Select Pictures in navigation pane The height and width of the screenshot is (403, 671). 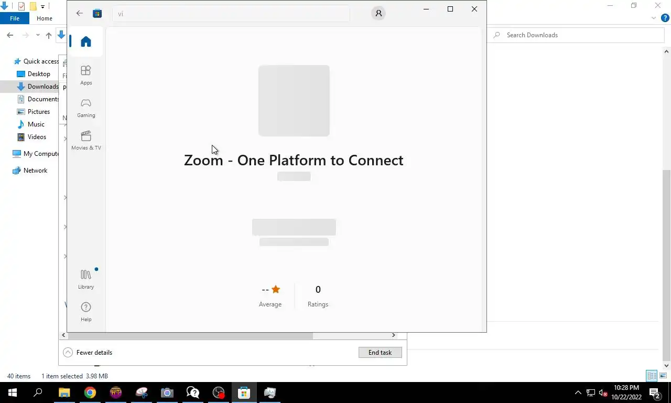[34, 112]
